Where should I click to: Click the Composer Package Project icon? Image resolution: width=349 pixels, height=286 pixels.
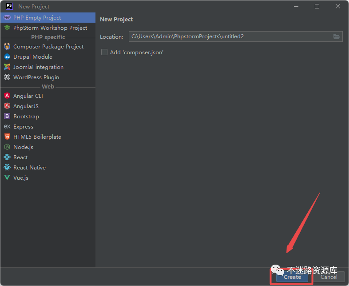[x=7, y=46]
